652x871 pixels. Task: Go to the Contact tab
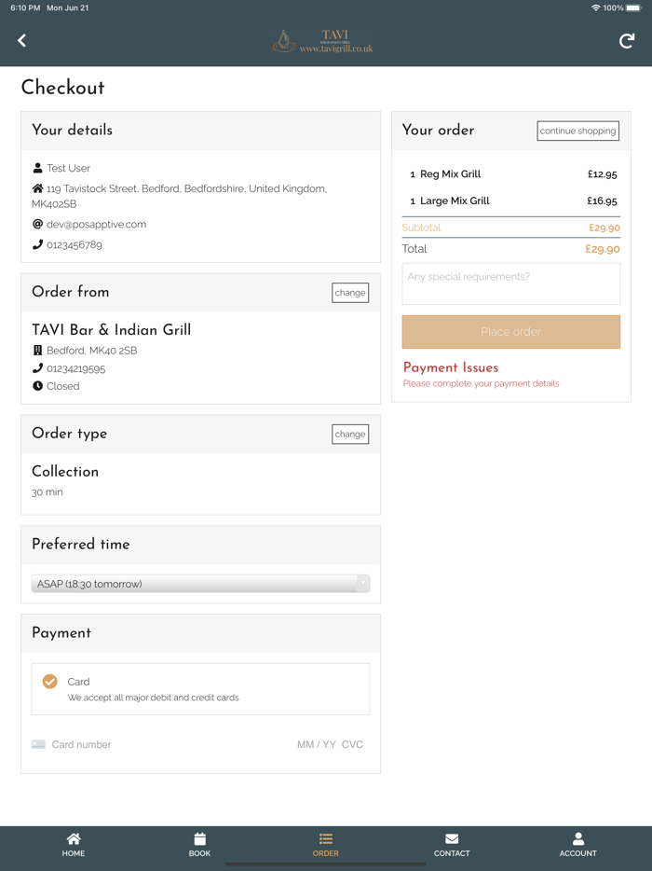pos(452,844)
